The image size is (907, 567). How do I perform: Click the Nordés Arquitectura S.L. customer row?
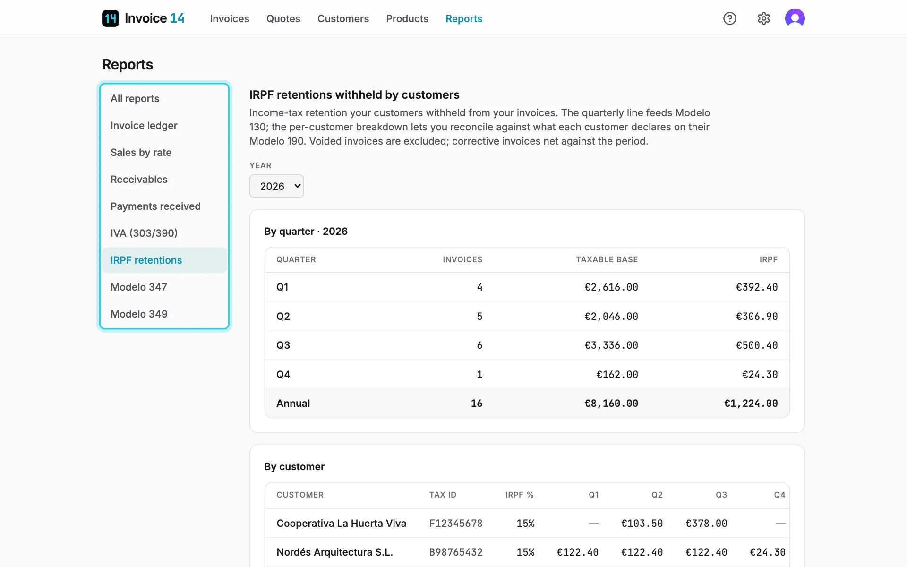click(x=527, y=552)
